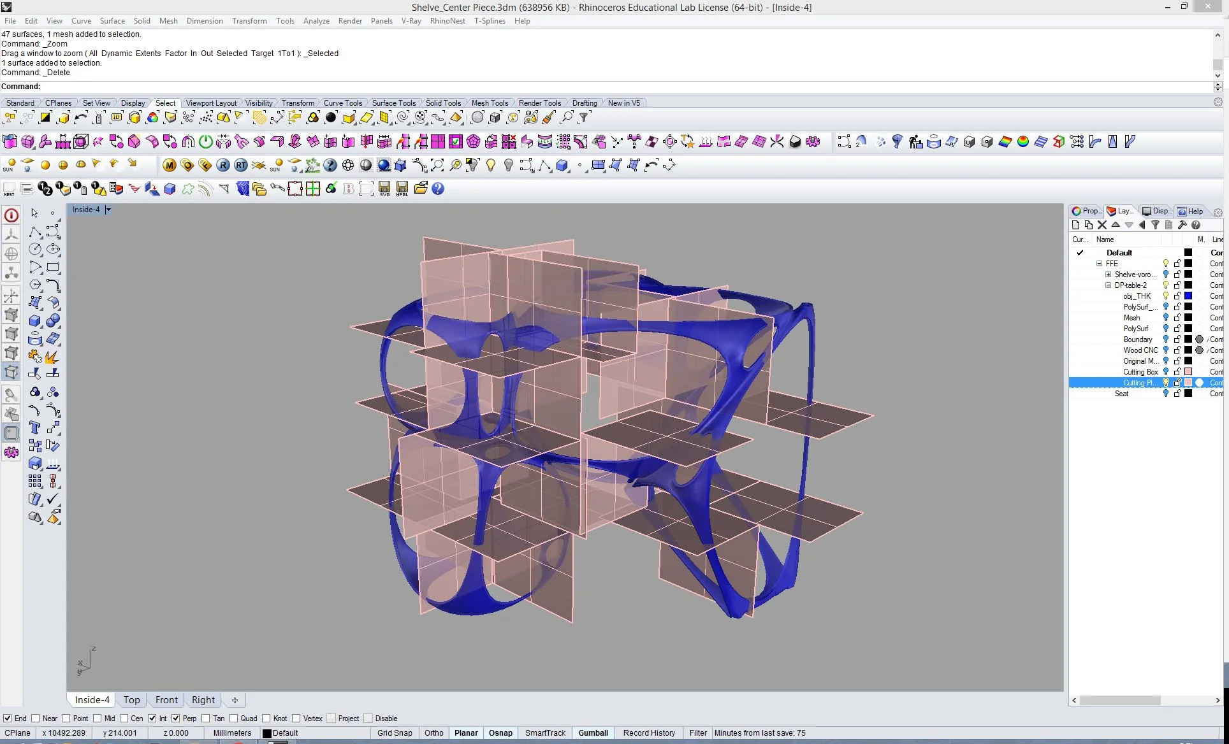Turn off the Mesh layer bulb

tap(1166, 318)
